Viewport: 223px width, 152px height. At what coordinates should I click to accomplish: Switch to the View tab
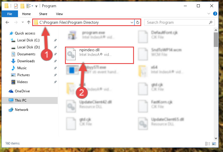tap(59, 14)
